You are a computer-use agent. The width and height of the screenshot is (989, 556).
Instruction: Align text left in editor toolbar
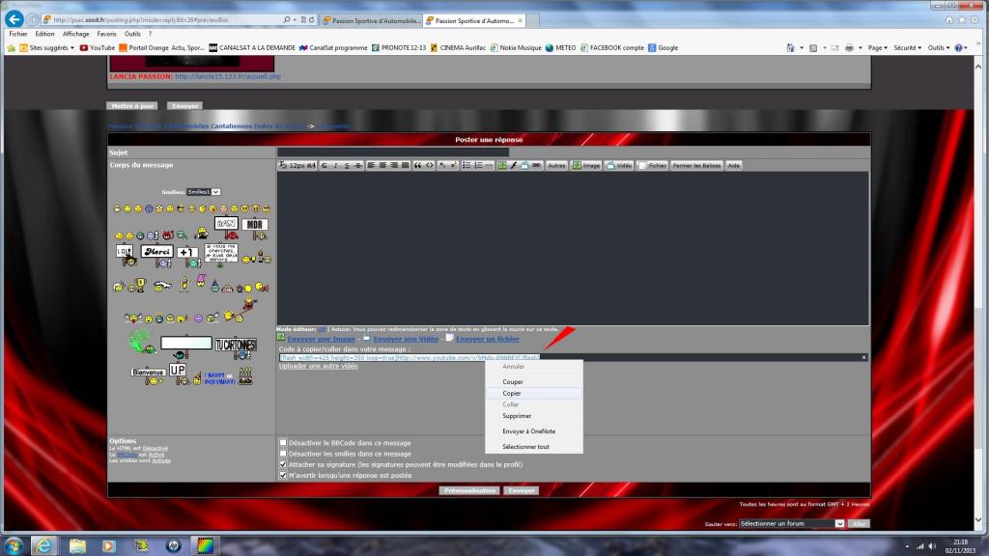click(372, 165)
